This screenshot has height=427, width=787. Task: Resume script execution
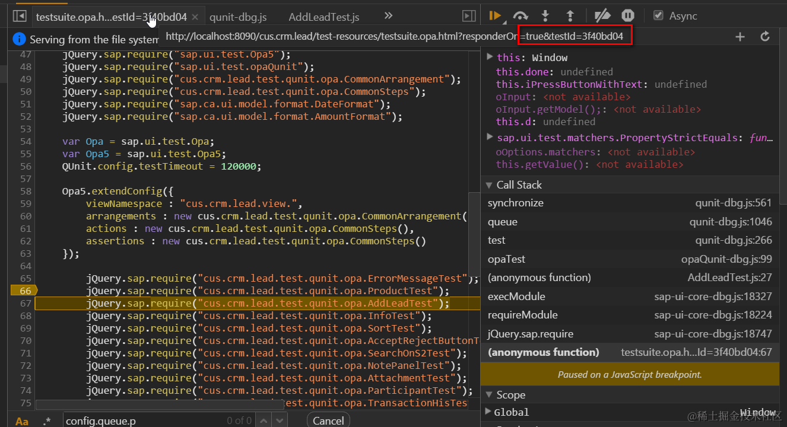pyautogui.click(x=495, y=16)
